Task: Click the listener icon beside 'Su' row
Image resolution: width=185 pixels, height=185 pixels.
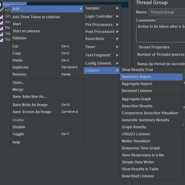Action: pyautogui.click(x=2, y=40)
